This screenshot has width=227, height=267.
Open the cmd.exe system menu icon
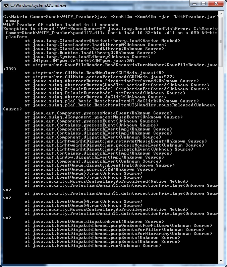pyautogui.click(x=6, y=5)
